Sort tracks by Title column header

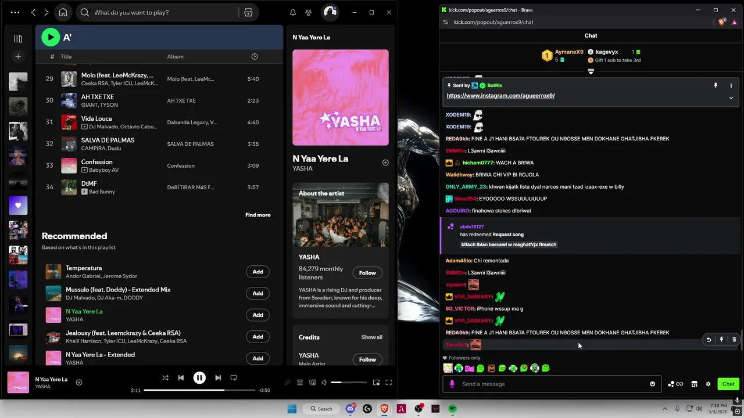click(66, 56)
